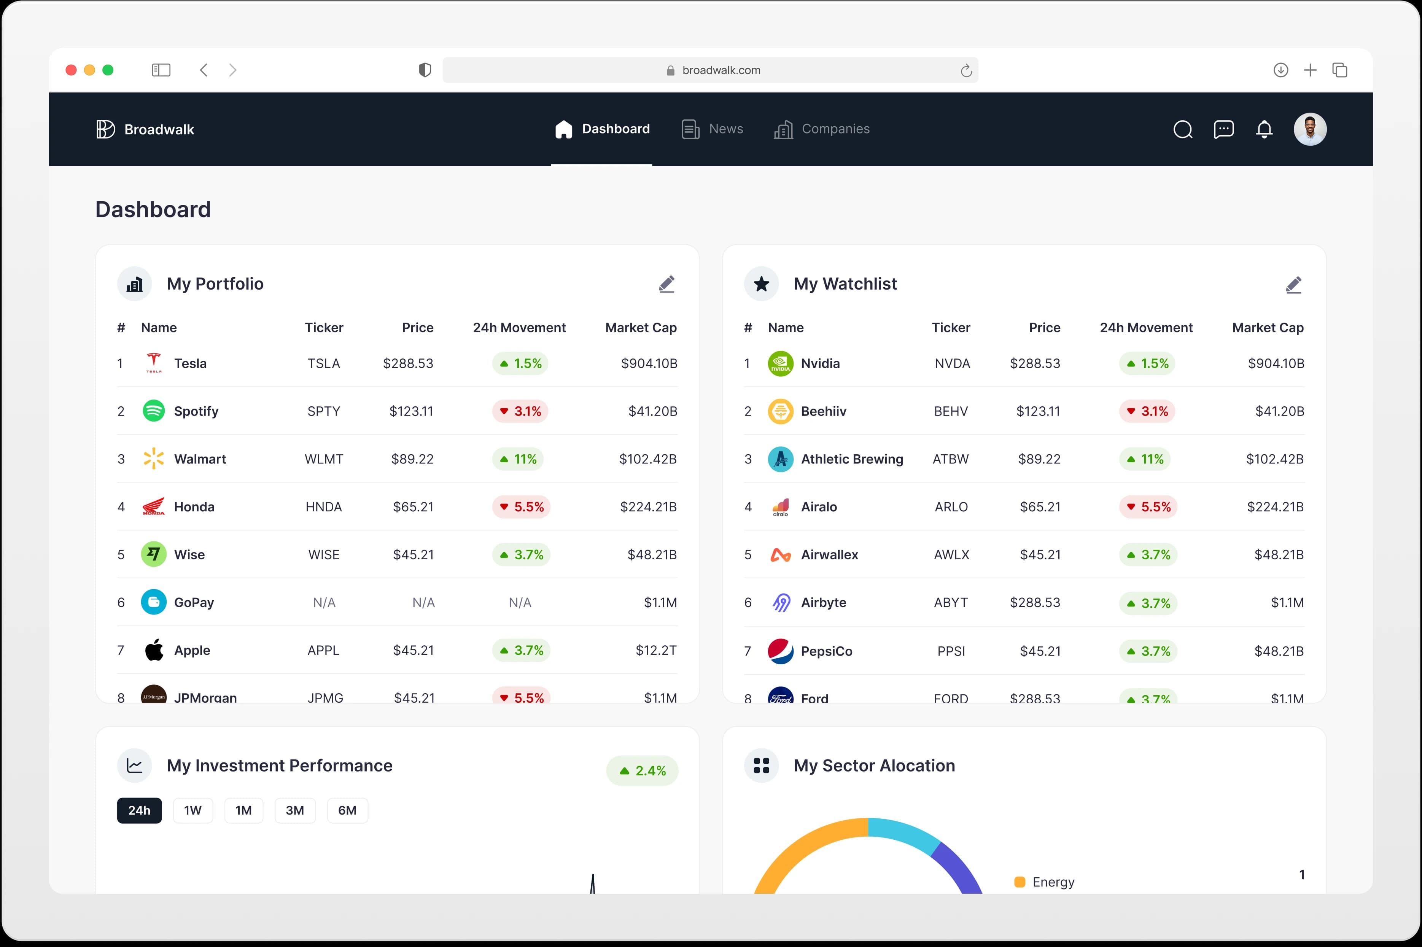Click the Energy legend color swatch
The width and height of the screenshot is (1422, 947).
(x=1020, y=882)
